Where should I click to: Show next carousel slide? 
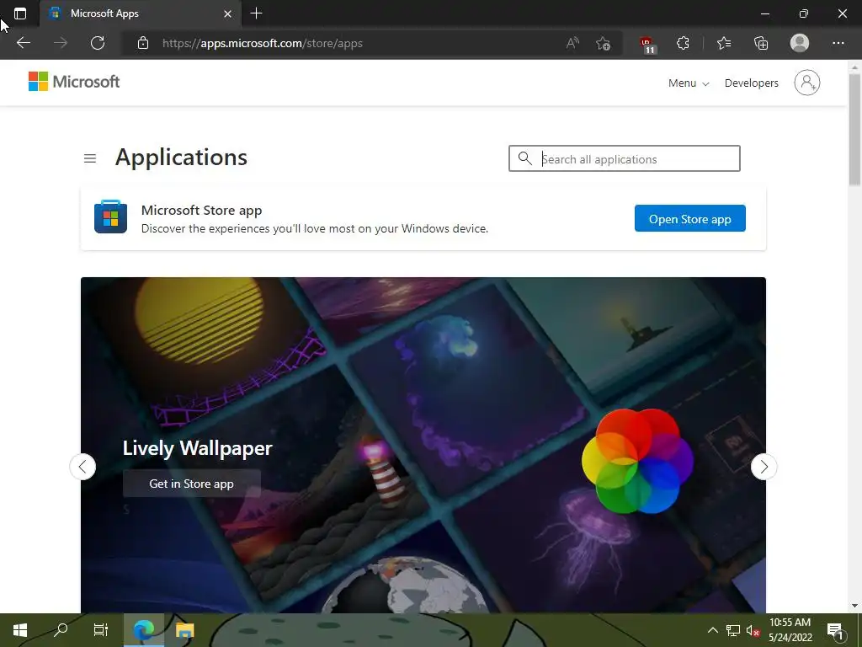tap(764, 467)
